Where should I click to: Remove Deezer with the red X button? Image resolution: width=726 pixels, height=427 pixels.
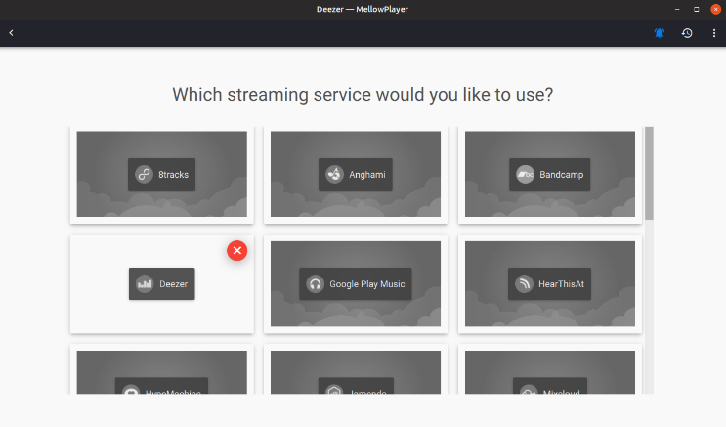[237, 250]
